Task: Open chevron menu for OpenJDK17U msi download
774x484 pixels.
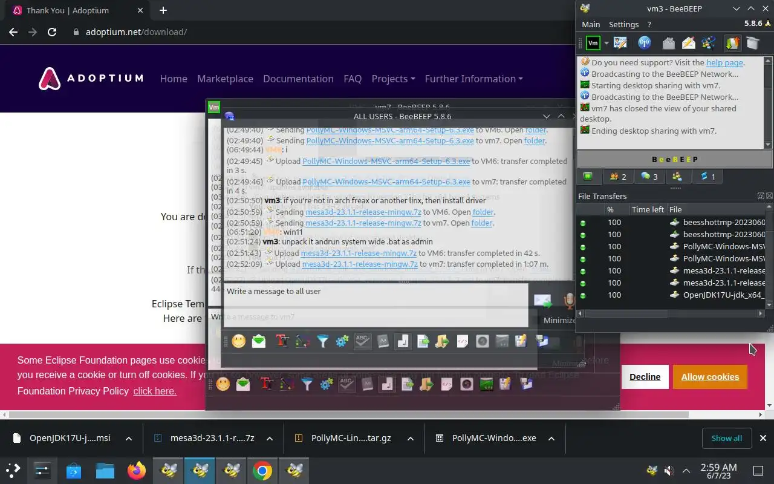Action: point(129,438)
